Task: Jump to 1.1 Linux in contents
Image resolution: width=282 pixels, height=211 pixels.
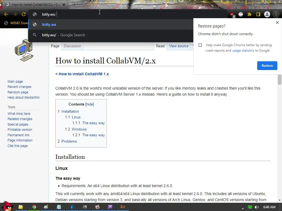Action: tap(73, 117)
